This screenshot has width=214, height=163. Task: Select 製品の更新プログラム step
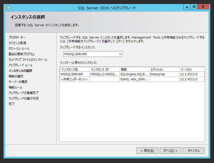[21, 54]
